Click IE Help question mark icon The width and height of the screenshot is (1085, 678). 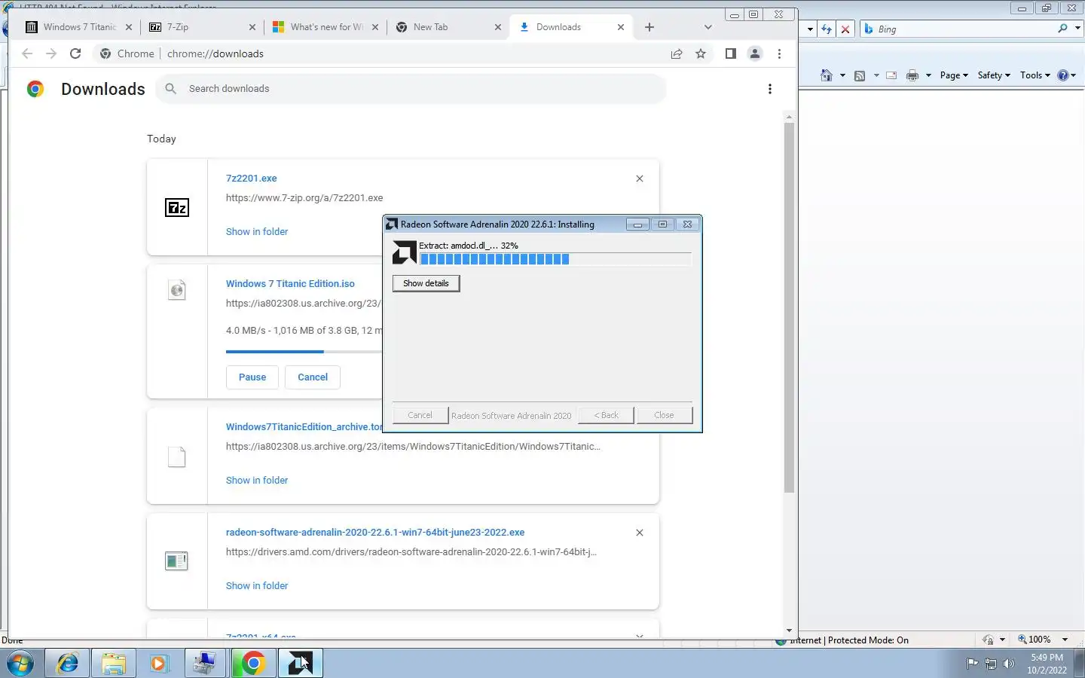[x=1063, y=75]
